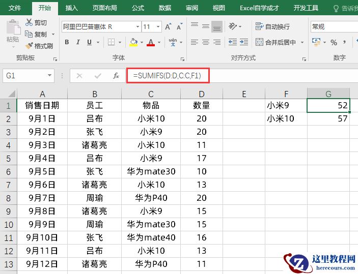Confirm formula with checkmark icon
Screen dimensions: 358x274
98,75
